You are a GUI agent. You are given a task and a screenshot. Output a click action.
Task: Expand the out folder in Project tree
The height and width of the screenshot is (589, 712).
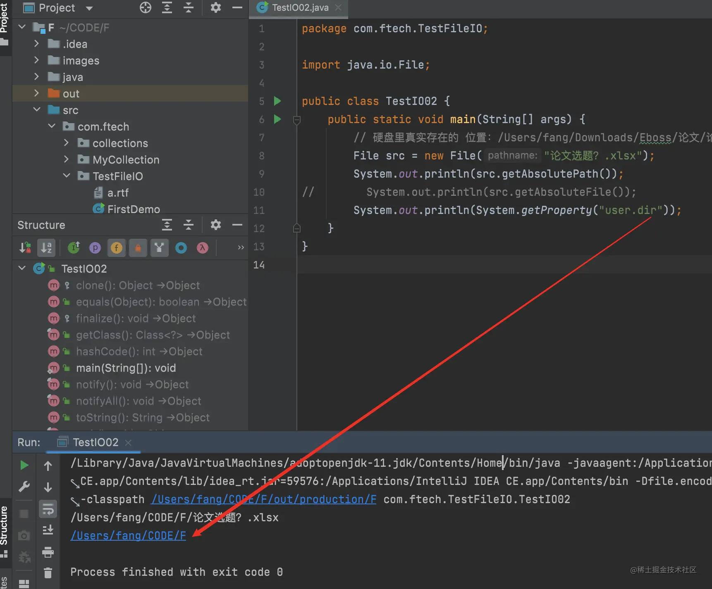36,93
